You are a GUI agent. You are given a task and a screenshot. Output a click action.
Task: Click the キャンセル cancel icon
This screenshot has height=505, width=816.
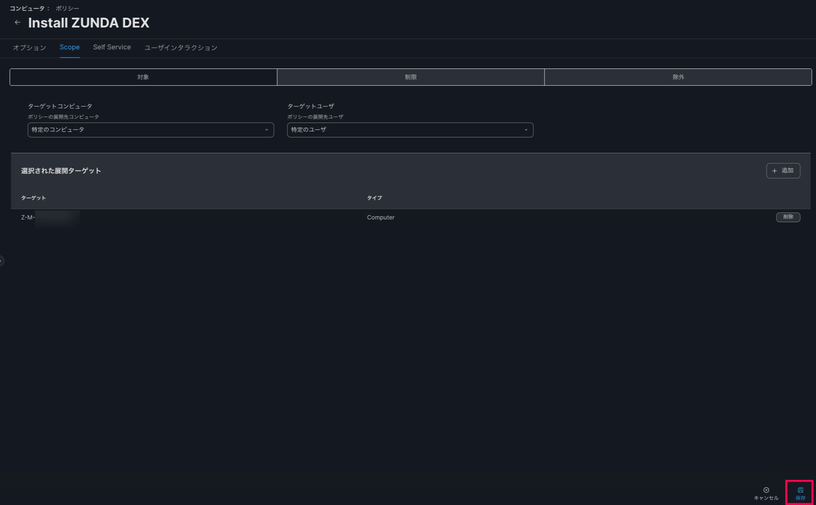pos(766,490)
